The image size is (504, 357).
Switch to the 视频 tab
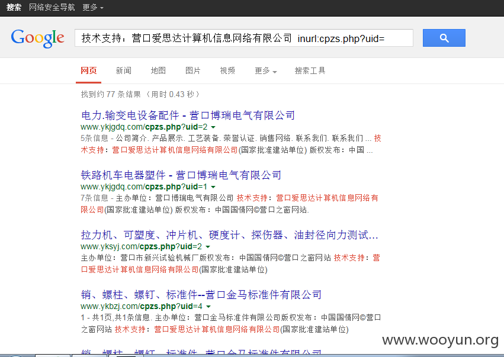227,70
